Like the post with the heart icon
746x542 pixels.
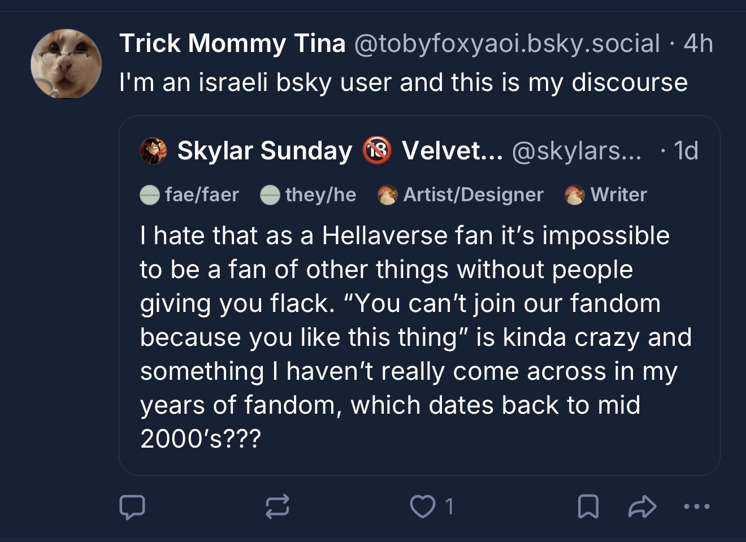(421, 507)
